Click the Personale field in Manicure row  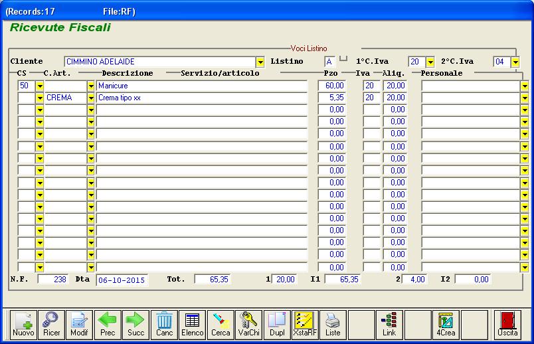[471, 86]
